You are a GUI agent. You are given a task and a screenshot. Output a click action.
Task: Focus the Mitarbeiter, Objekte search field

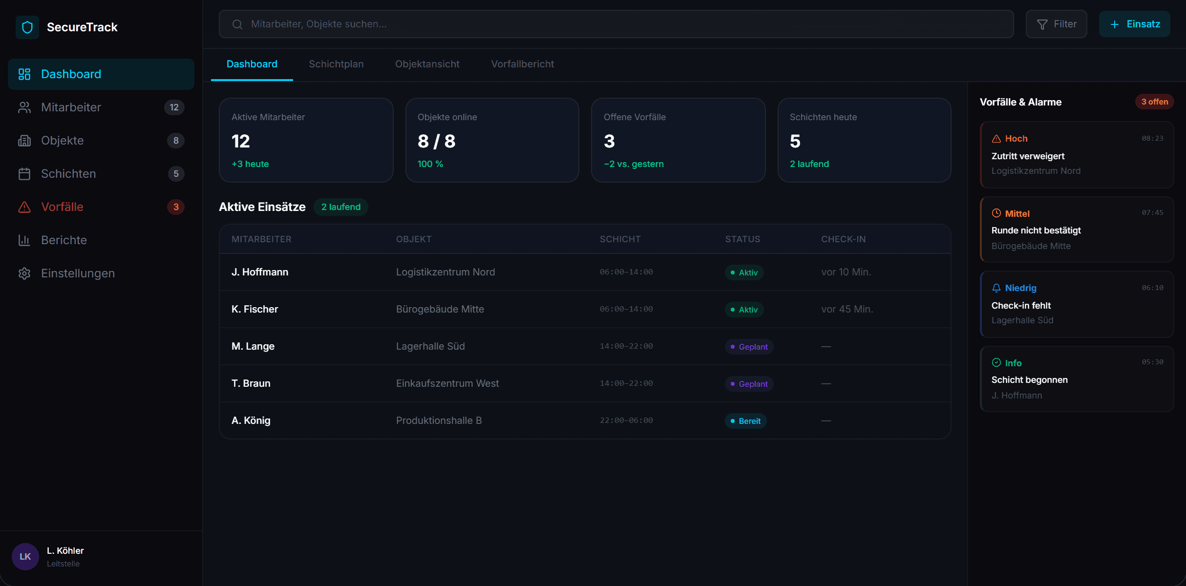pyautogui.click(x=616, y=24)
